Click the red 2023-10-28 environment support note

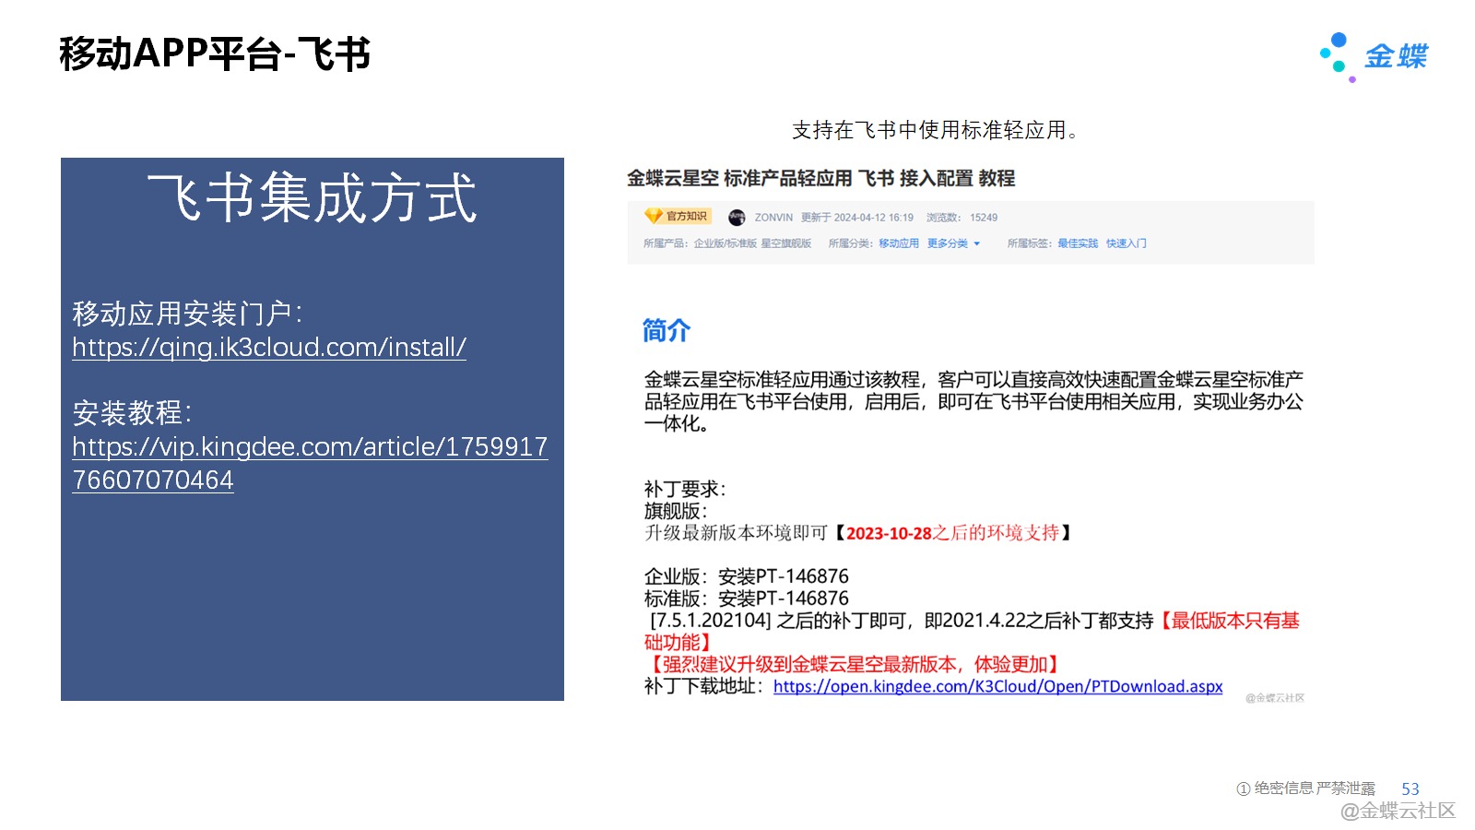[x=952, y=533]
